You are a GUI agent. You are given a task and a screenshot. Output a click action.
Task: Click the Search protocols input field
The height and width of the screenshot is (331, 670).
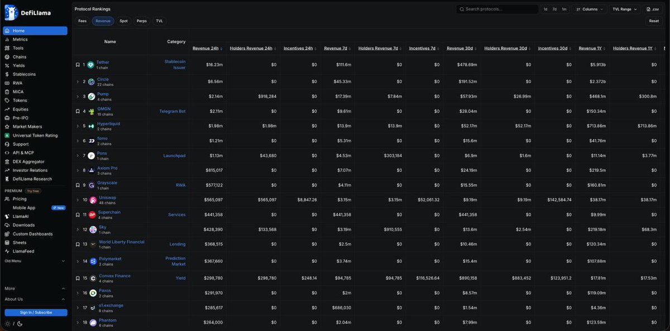[497, 9]
